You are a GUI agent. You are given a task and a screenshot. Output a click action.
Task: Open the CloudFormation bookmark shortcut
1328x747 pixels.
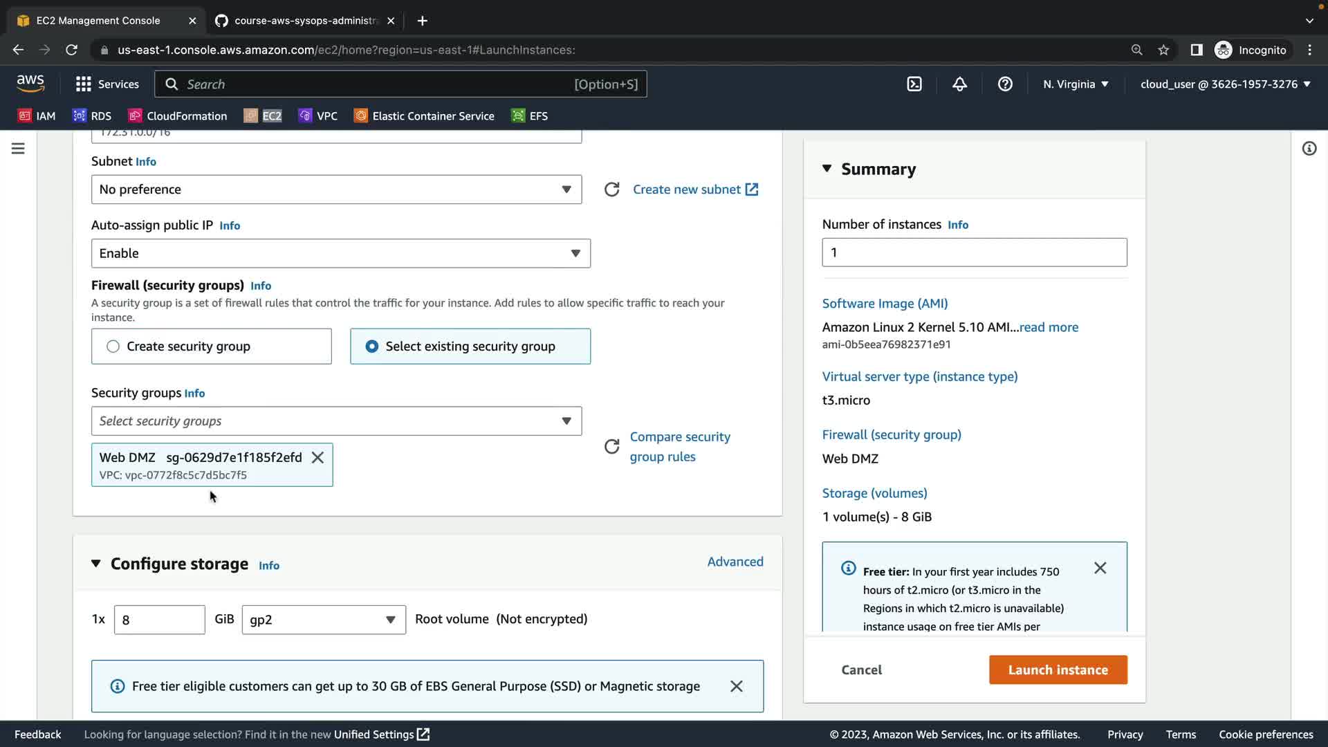178,116
